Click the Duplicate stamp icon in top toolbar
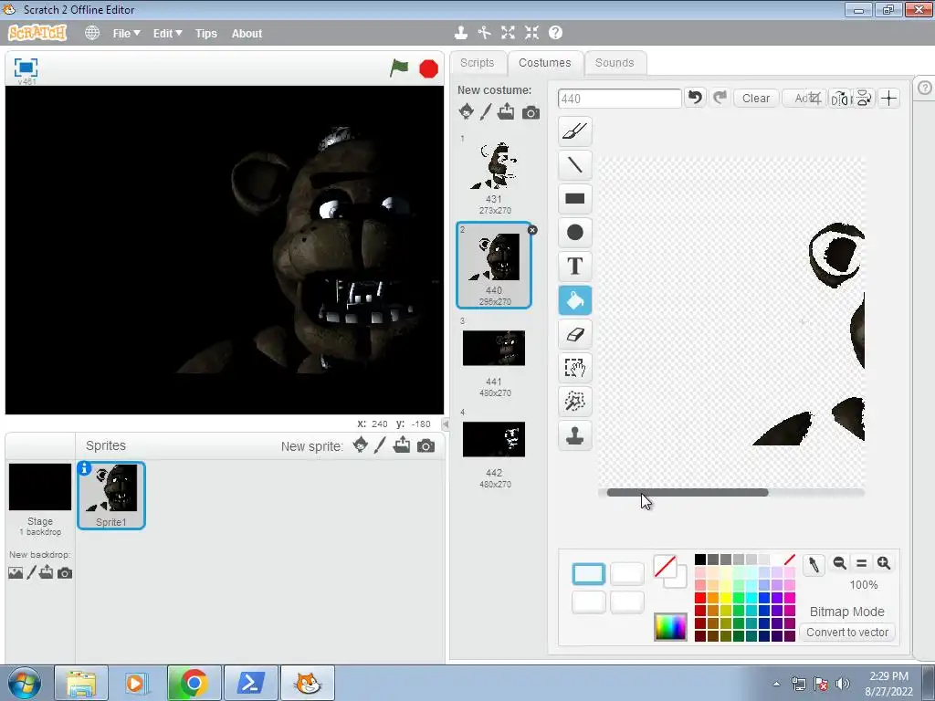 point(460,33)
